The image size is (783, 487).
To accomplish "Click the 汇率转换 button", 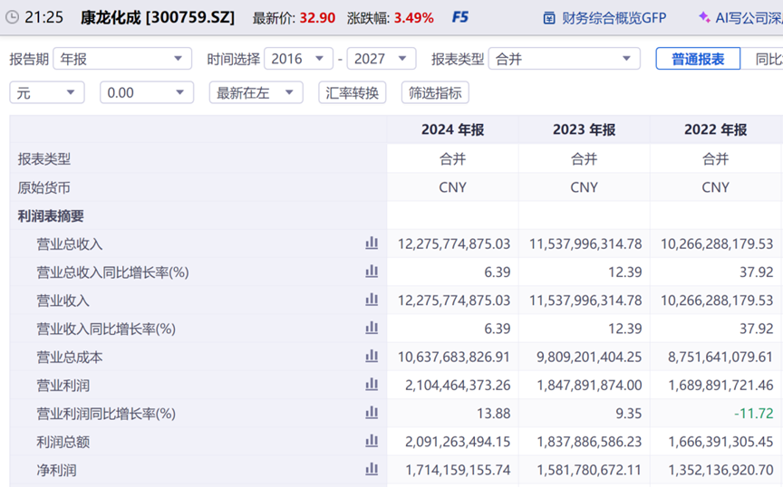I will [x=353, y=92].
